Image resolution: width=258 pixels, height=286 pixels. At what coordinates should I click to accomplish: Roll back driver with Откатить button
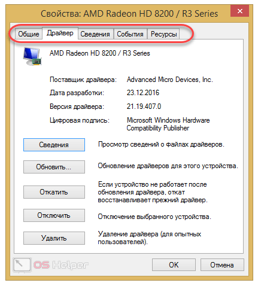point(54,192)
